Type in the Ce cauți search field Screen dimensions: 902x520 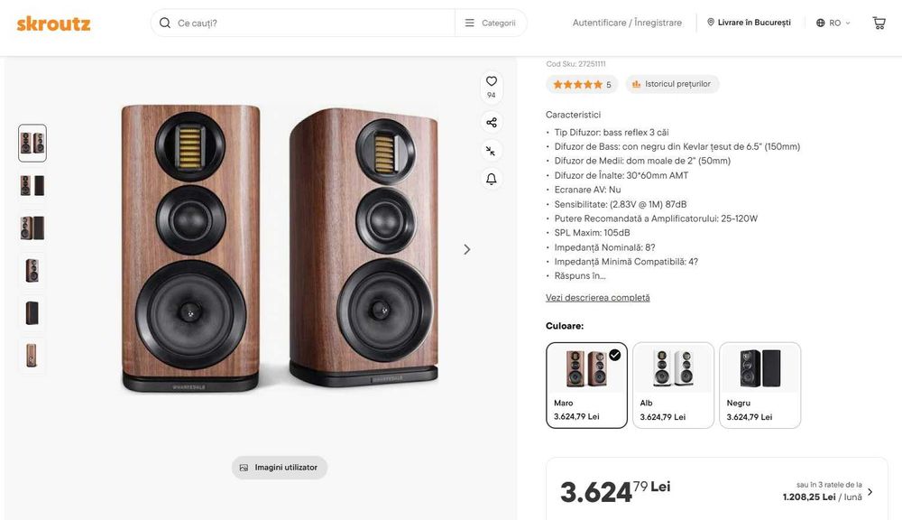pyautogui.click(x=311, y=23)
